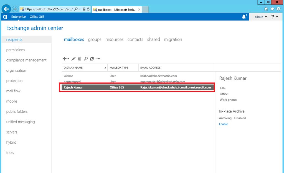The height and width of the screenshot is (173, 284).
Task: Enable the In-Place Archive link
Action: tap(223, 124)
